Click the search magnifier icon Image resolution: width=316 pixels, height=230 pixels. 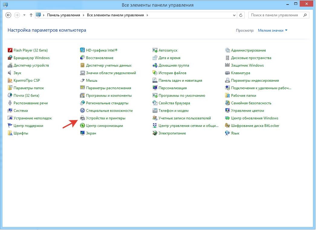point(305,15)
